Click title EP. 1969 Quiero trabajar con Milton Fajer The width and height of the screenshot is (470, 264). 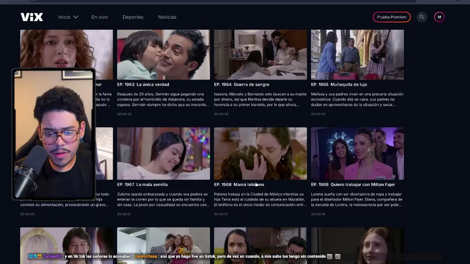coord(353,184)
